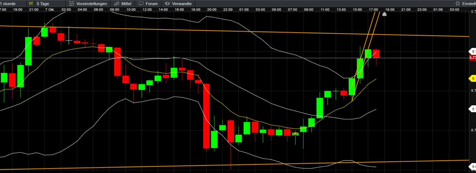Click the 23:00 time axis label
The width and height of the screenshot is (476, 173).
pyautogui.click(x=422, y=10)
